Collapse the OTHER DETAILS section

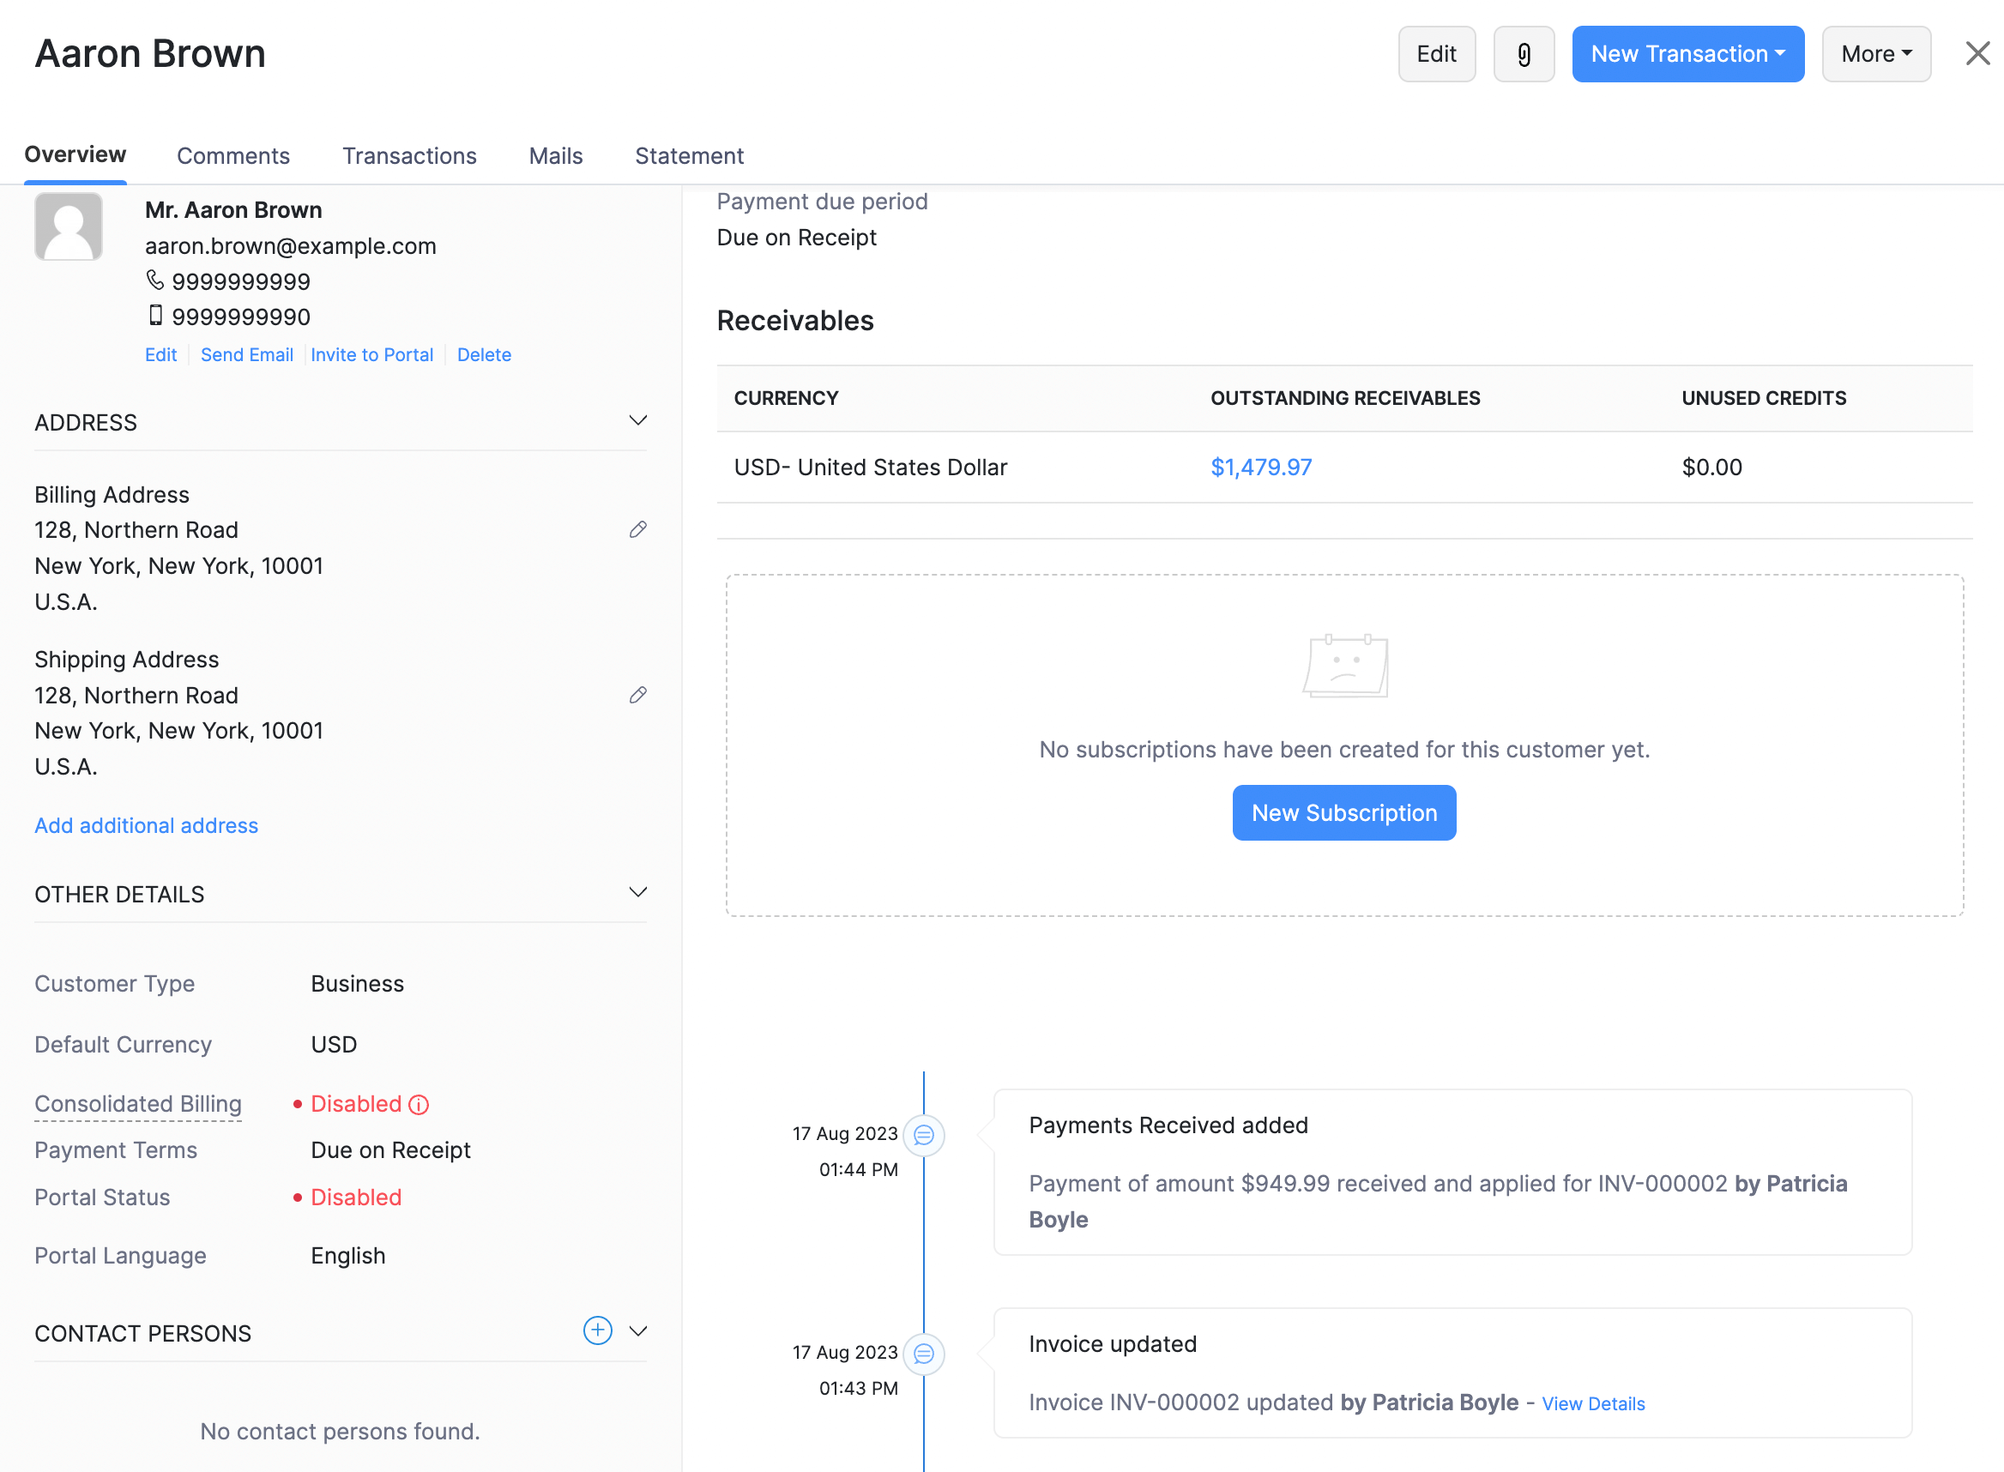637,892
